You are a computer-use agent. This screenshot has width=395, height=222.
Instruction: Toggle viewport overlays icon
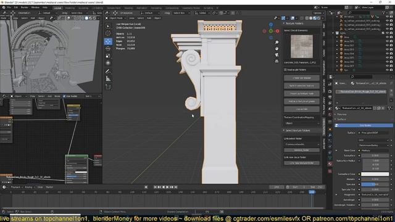293,18
